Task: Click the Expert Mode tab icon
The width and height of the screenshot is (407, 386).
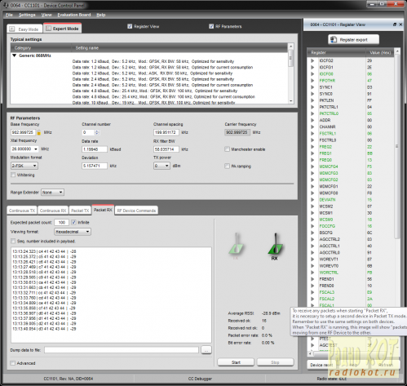Action: 48,29
